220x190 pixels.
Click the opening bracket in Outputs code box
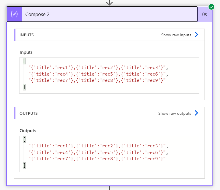tap(24, 140)
